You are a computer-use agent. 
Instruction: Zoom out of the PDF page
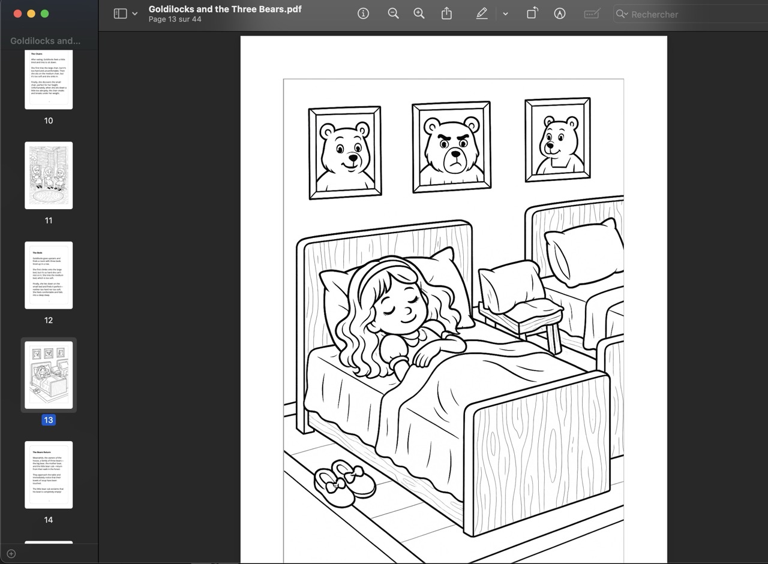393,14
